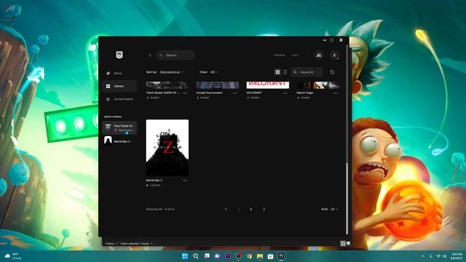Open the Windows Start menu
The height and width of the screenshot is (262, 466).
pyautogui.click(x=185, y=256)
